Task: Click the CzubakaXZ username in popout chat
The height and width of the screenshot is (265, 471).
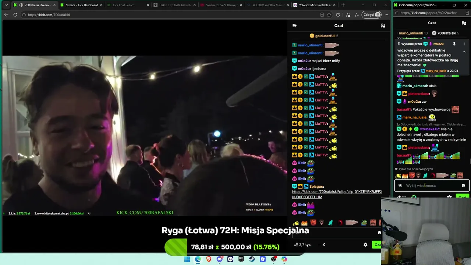Action: [429, 129]
